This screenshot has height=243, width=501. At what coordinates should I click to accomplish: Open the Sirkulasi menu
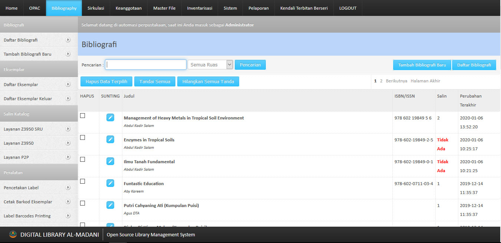point(96,8)
